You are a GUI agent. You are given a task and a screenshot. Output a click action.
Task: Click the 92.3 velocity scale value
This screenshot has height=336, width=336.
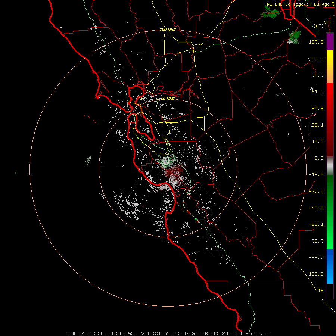pos(318,59)
